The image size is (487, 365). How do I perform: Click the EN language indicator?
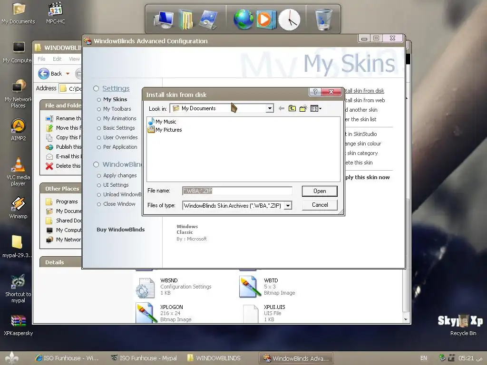(424, 358)
